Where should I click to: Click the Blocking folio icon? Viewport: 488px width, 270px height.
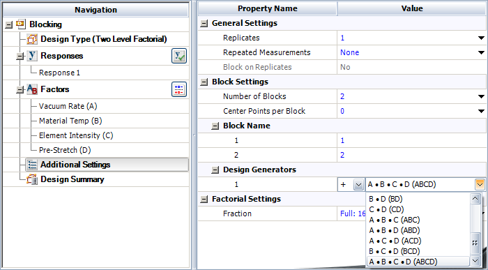tap(21, 24)
